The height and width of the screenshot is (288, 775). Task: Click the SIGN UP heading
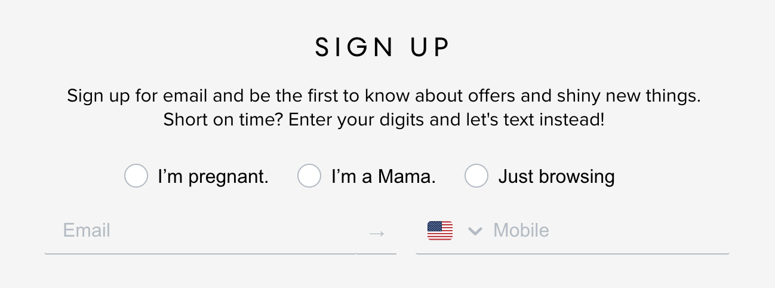(383, 48)
